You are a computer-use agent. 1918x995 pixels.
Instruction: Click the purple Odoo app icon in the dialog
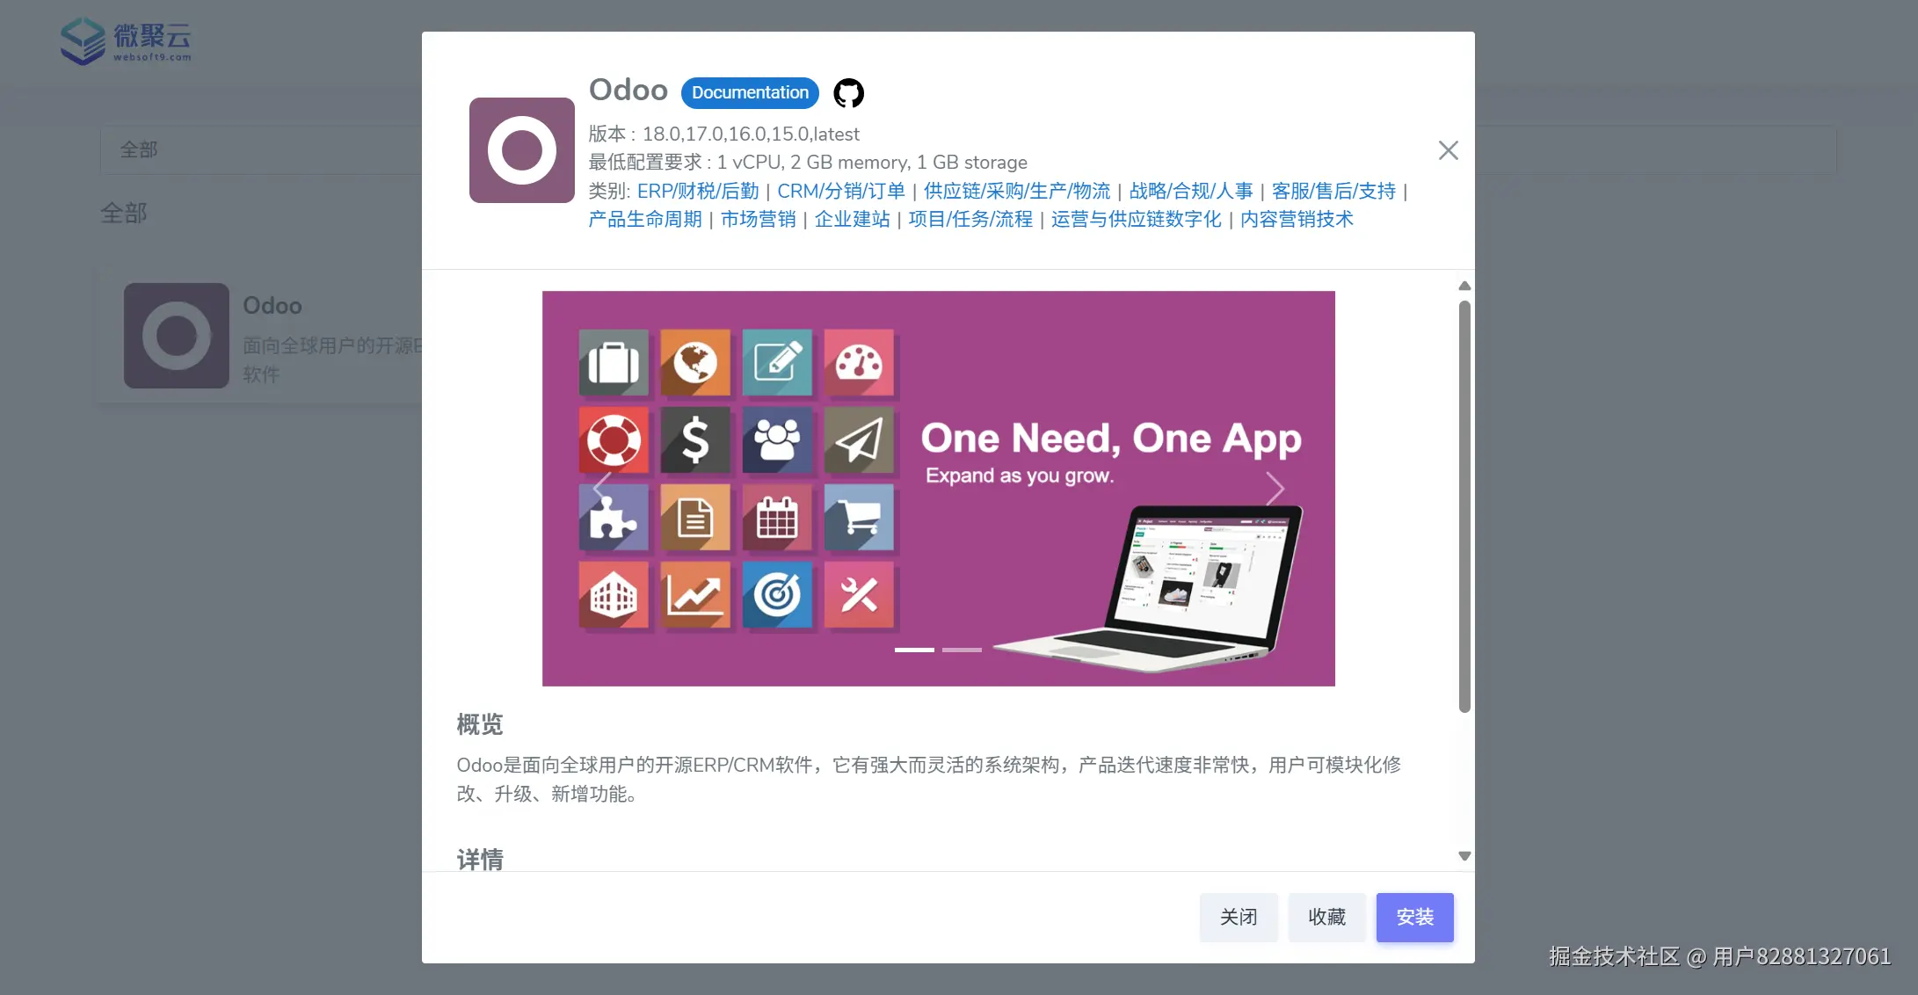[520, 149]
